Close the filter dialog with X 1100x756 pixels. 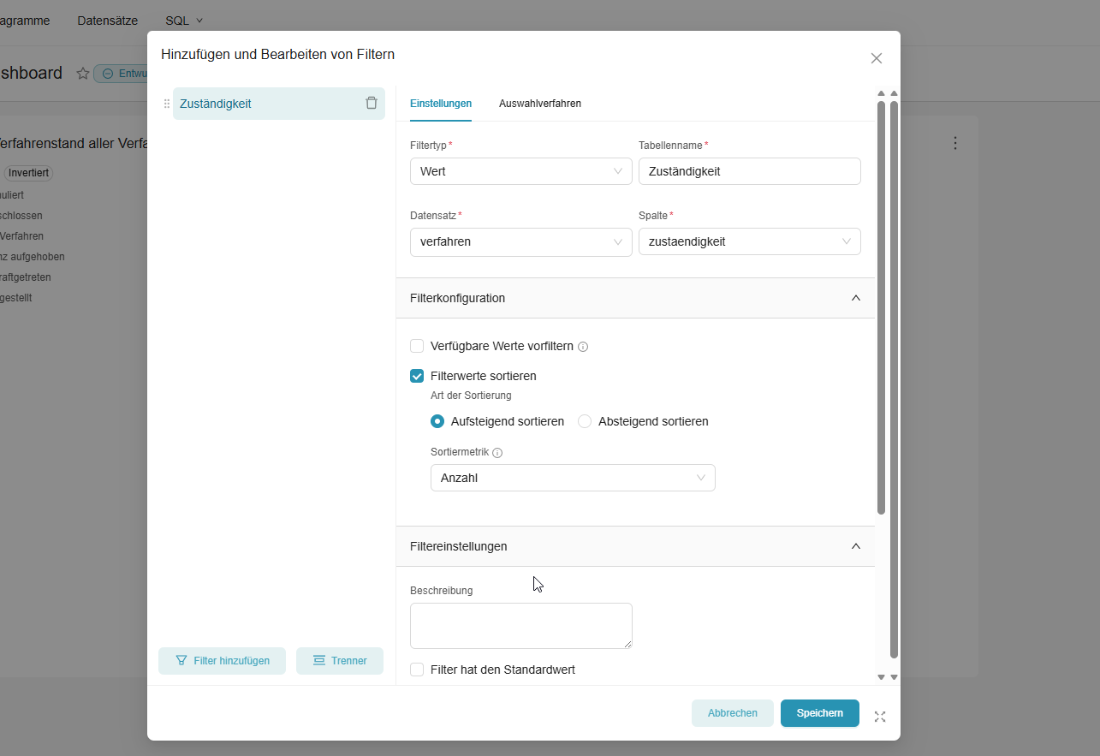point(876,58)
